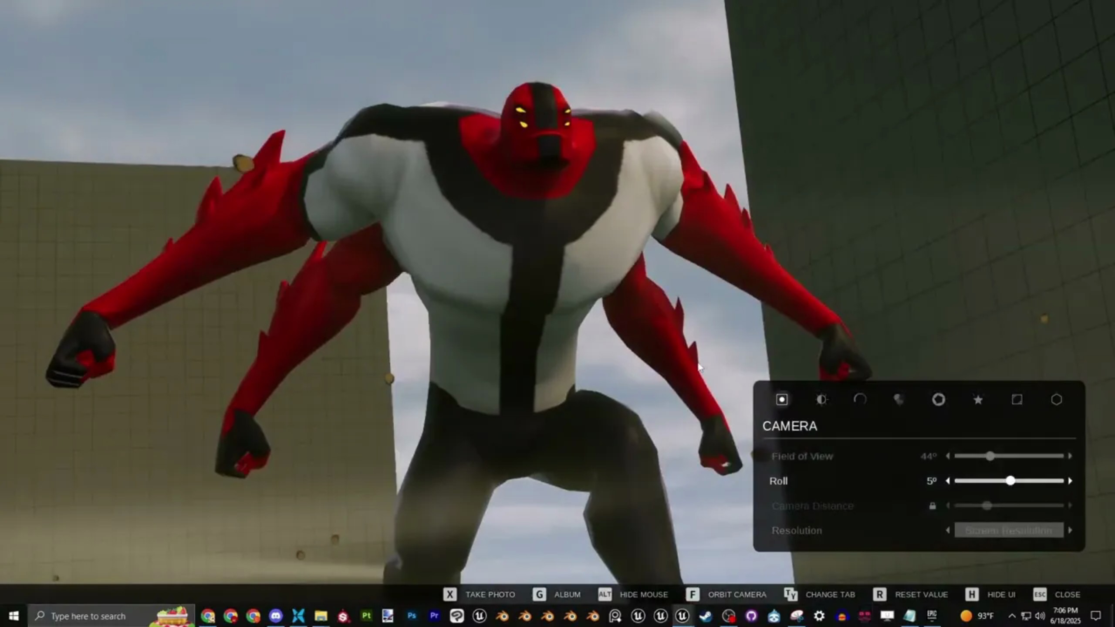Open the aperture lens tab icon
The width and height of the screenshot is (1115, 627).
939,400
